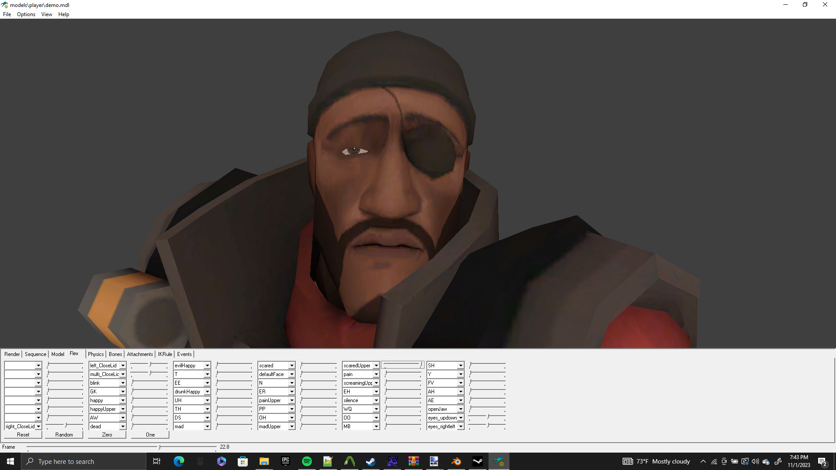This screenshot has height=470, width=836.
Task: Click the Zero button to reset flexes
Action: click(107, 434)
